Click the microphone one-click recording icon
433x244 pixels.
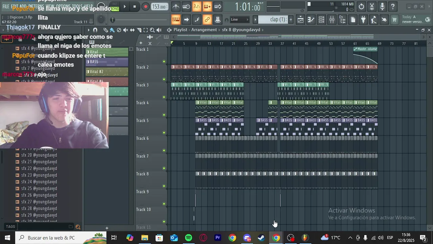click(382, 6)
